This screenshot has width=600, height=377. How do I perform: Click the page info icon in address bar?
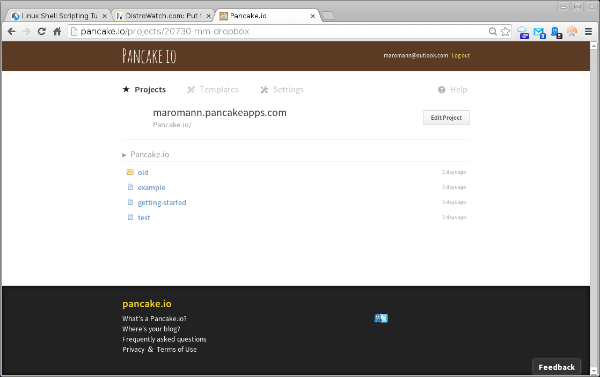pos(75,32)
